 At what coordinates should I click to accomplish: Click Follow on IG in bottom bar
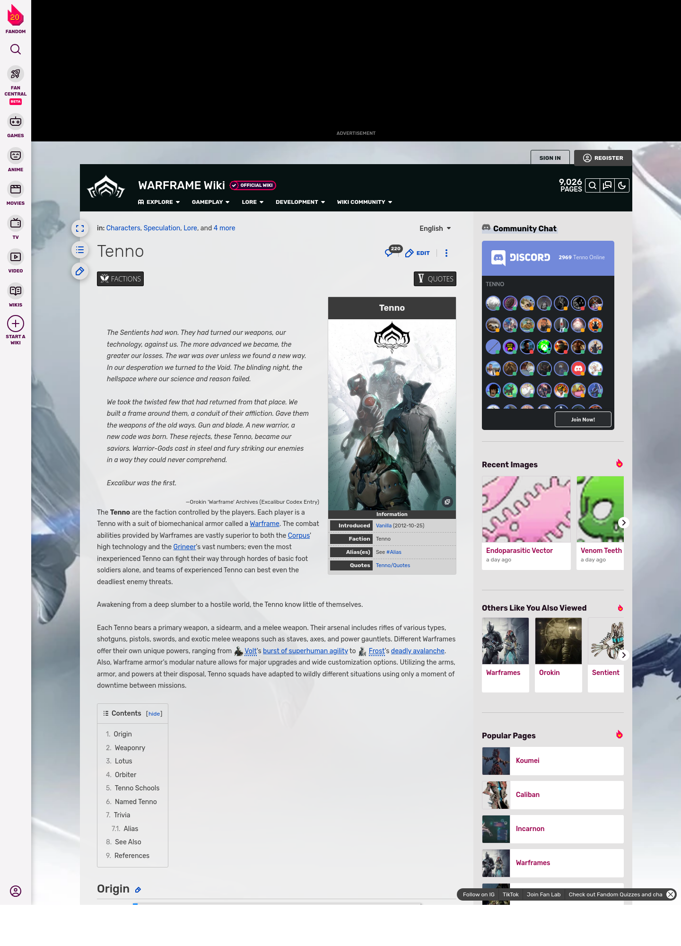tap(479, 894)
